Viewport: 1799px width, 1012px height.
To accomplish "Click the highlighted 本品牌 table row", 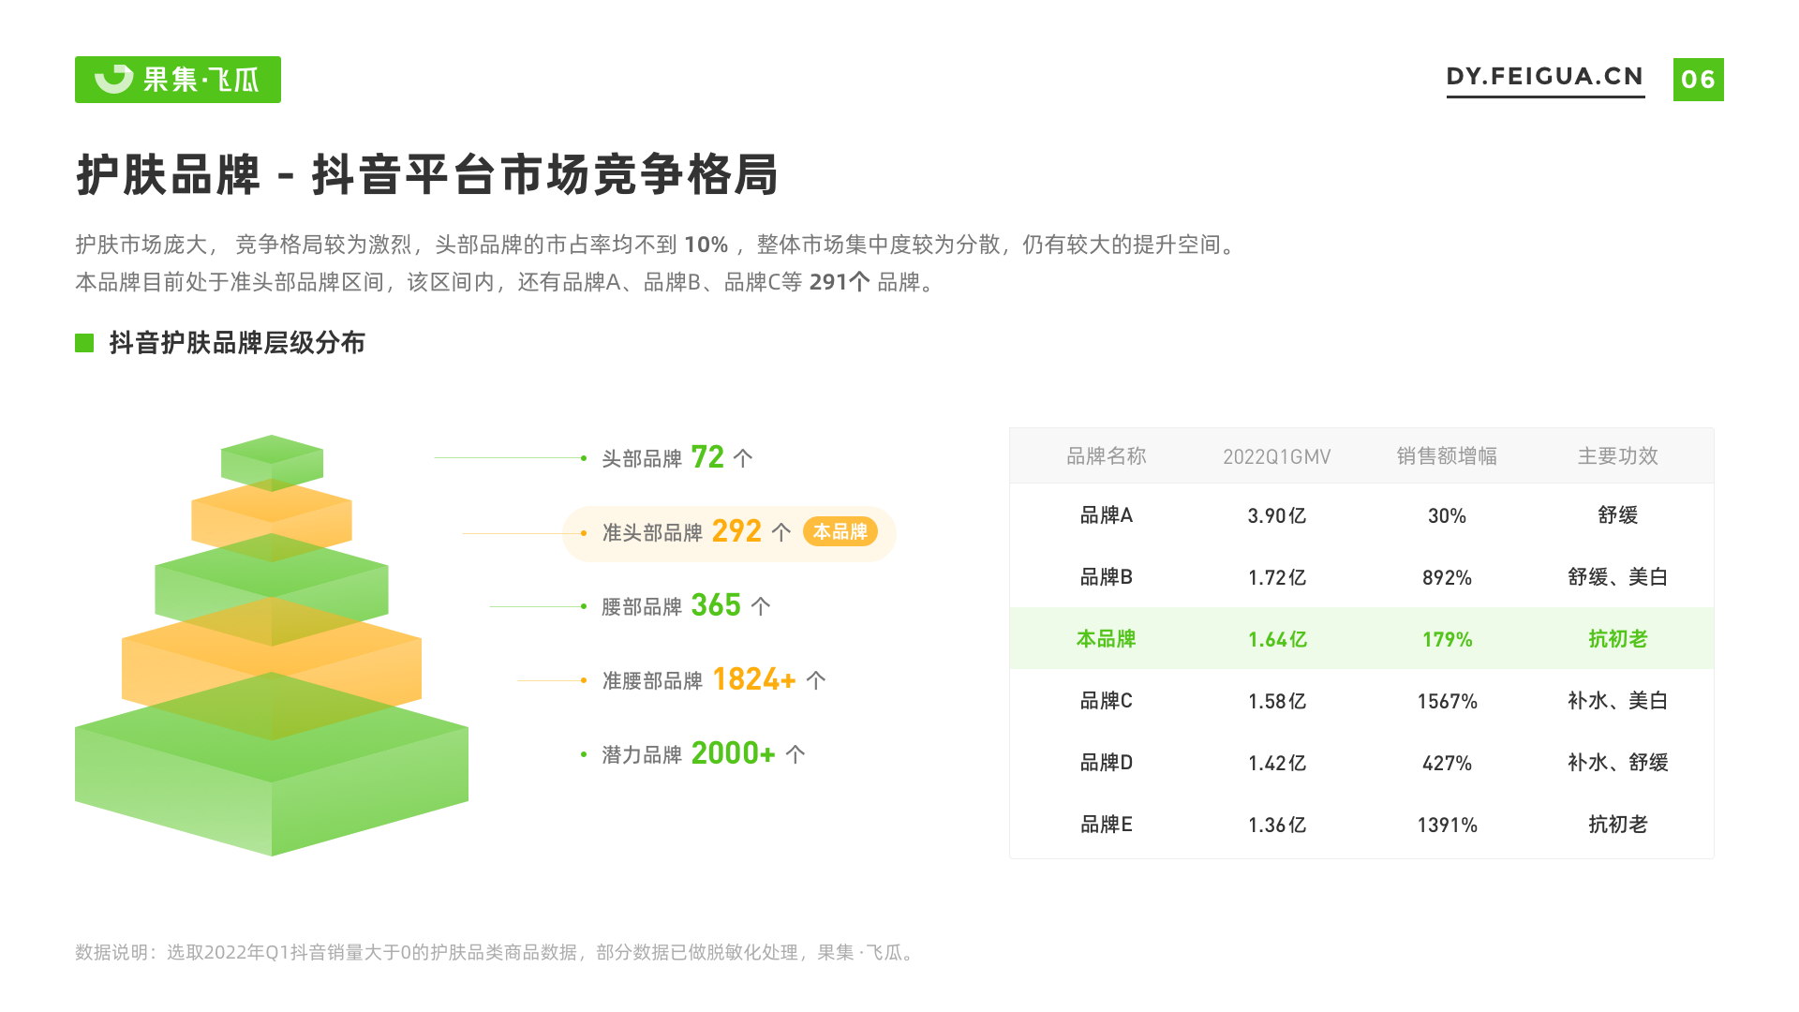I will (x=1360, y=639).
